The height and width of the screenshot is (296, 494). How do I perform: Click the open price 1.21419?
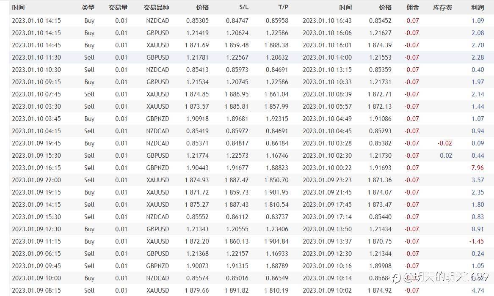(x=197, y=33)
